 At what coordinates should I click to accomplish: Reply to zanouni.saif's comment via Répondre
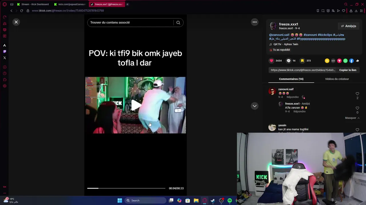point(293,97)
